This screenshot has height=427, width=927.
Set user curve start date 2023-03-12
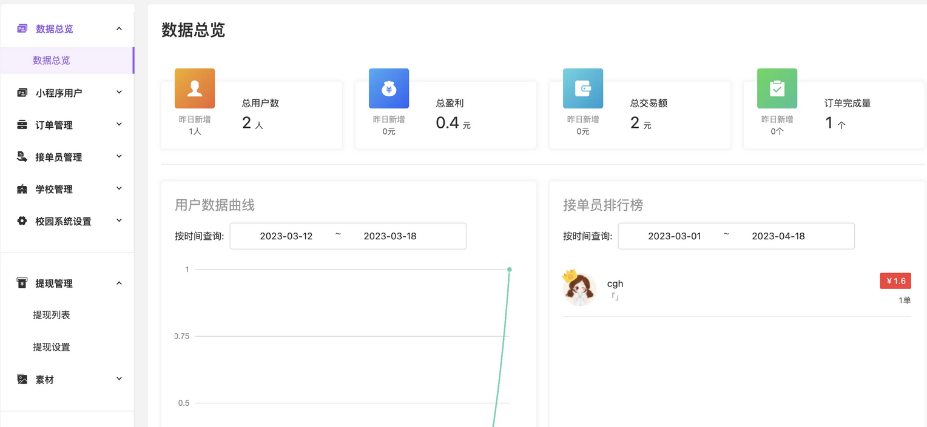[x=286, y=236]
